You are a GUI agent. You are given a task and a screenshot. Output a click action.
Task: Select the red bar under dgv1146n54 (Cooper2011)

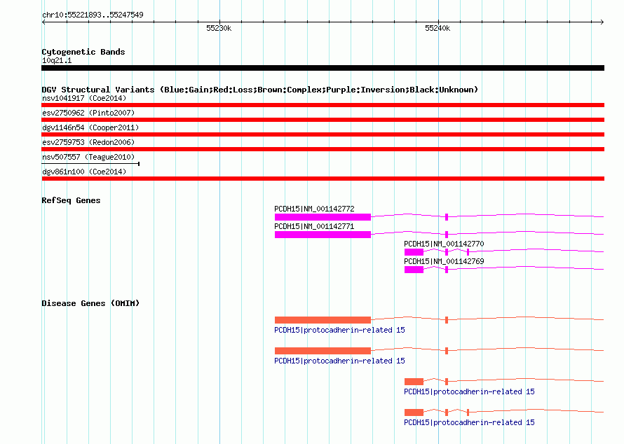pyautogui.click(x=323, y=134)
